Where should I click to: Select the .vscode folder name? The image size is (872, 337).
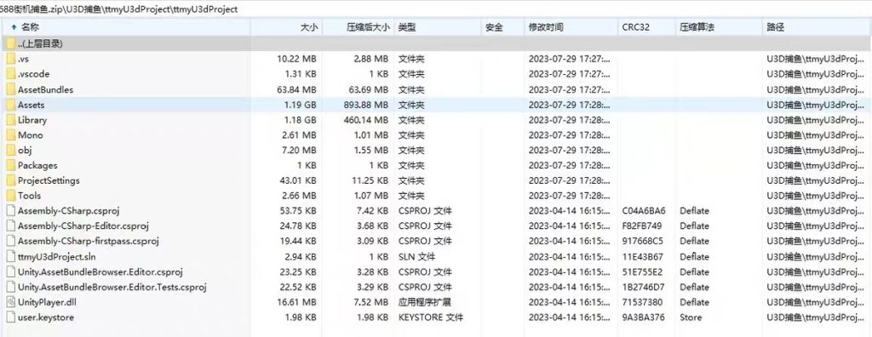[x=33, y=74]
